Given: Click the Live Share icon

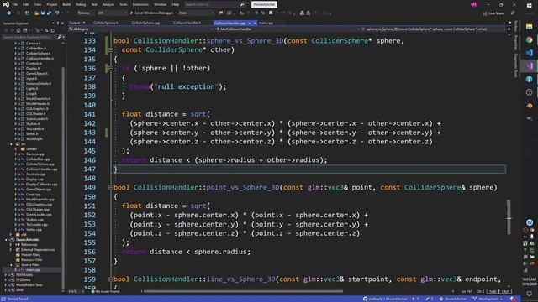Looking at the screenshot, I should [x=485, y=13].
